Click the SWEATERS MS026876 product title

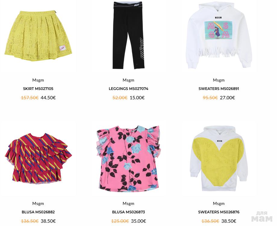(219, 212)
